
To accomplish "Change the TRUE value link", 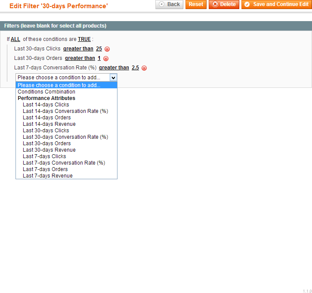I will [x=84, y=39].
